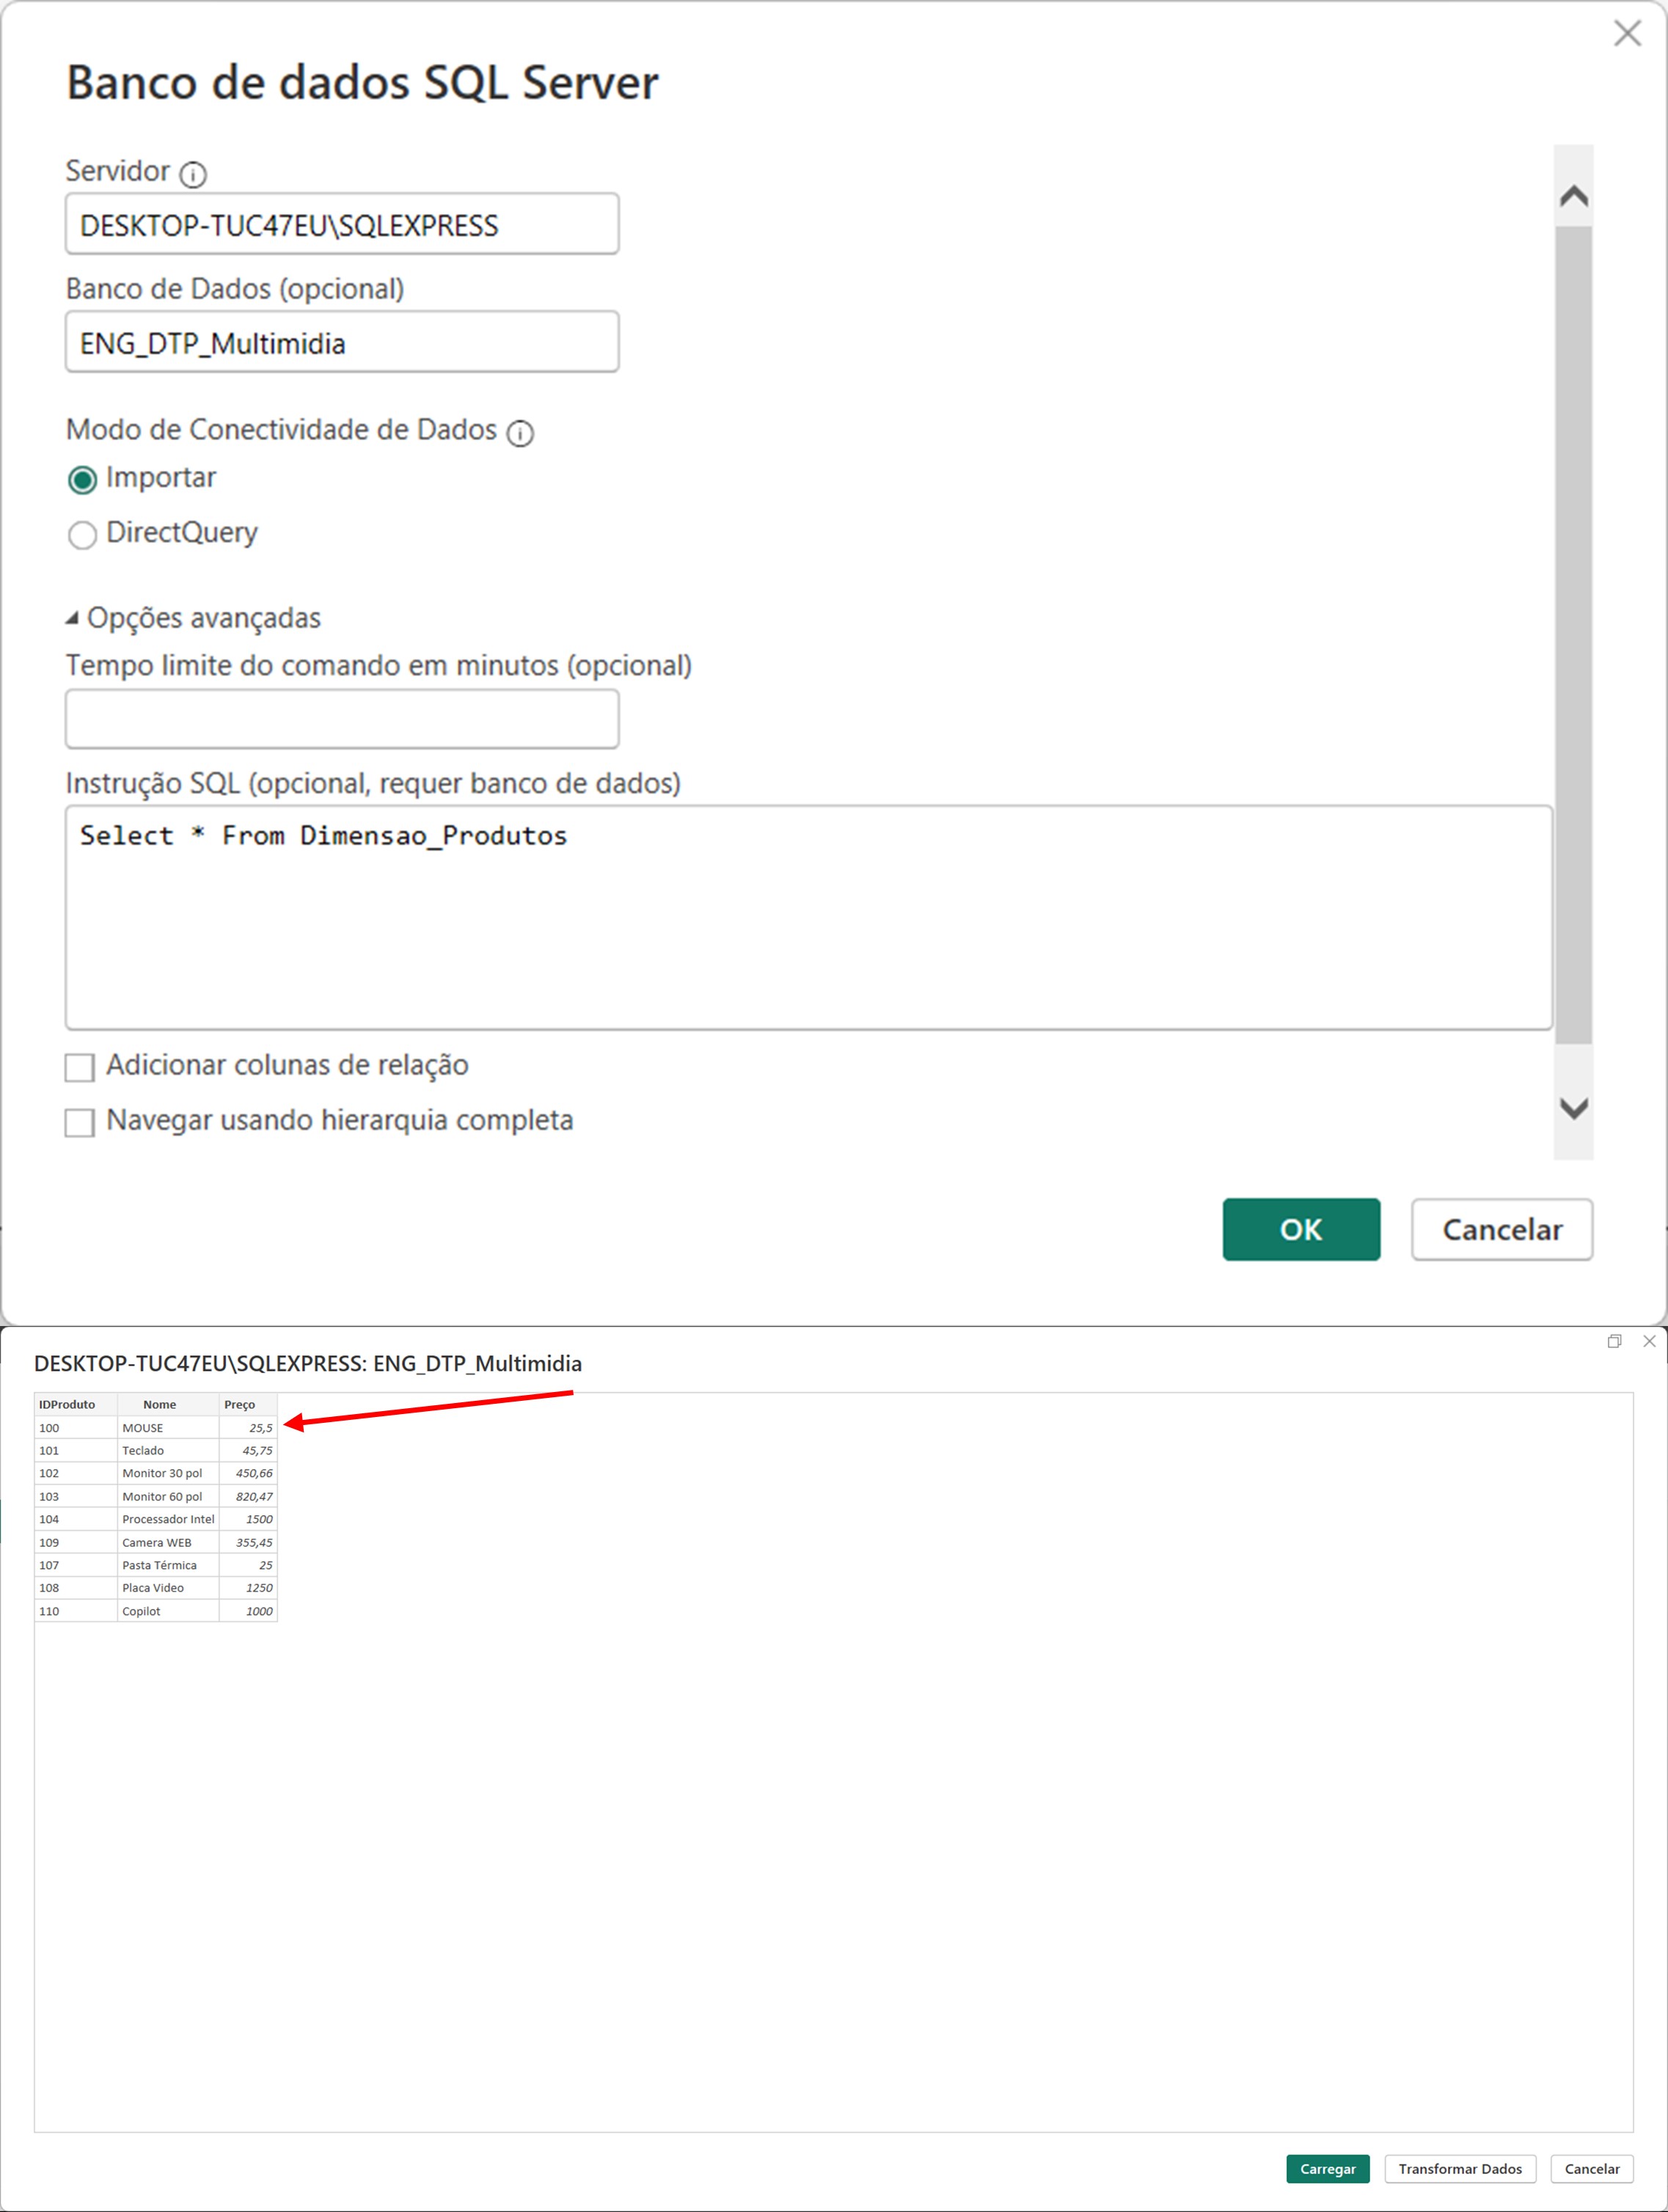Click price value 820,47
The width and height of the screenshot is (1668, 2212).
(248, 1496)
